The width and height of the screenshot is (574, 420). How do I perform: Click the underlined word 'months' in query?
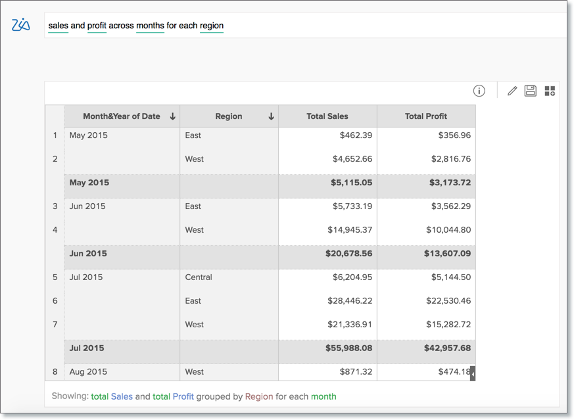pyautogui.click(x=150, y=26)
